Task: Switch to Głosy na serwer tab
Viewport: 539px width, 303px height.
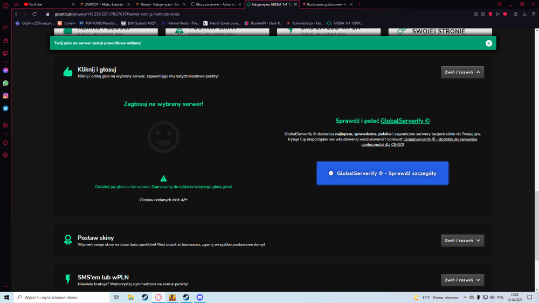Action: 216,4
